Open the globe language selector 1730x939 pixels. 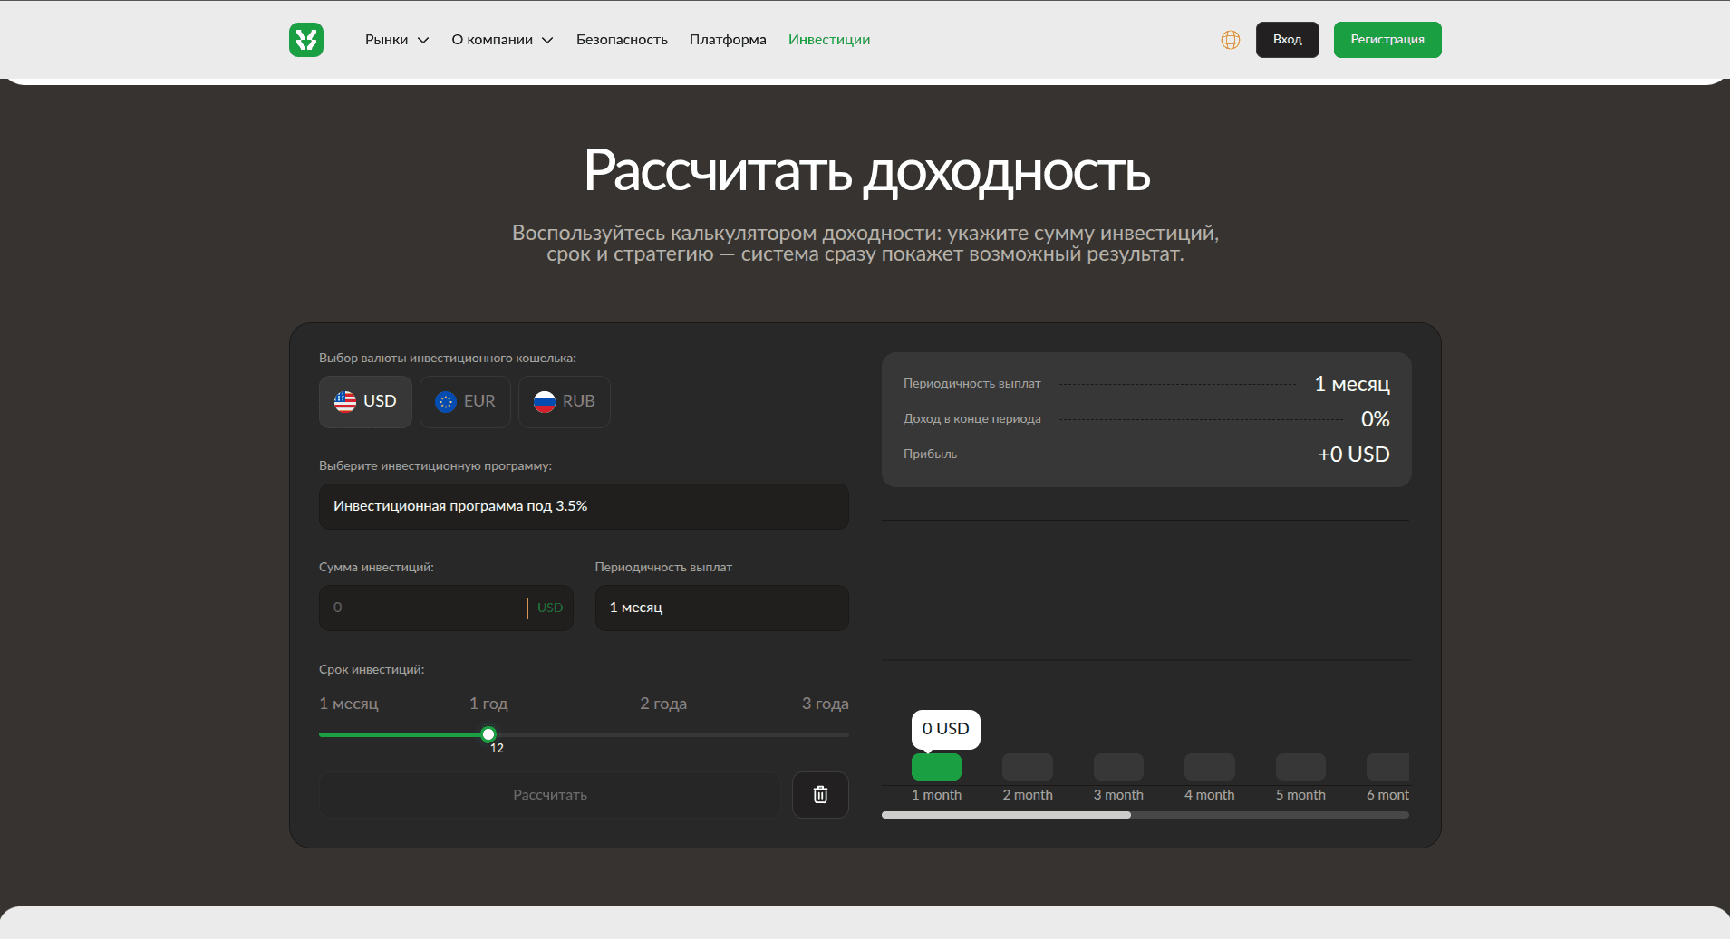[1230, 40]
